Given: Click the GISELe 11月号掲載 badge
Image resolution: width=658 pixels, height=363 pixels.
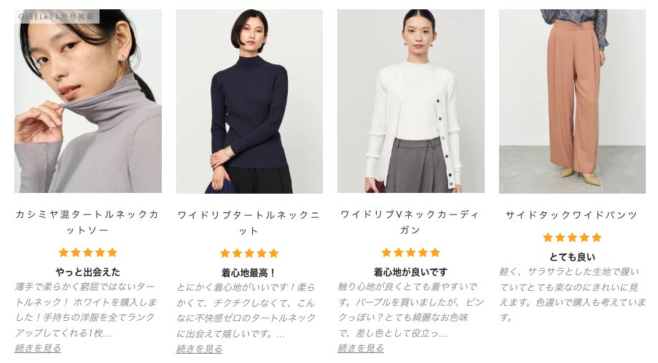Looking at the screenshot, I should click(x=57, y=16).
